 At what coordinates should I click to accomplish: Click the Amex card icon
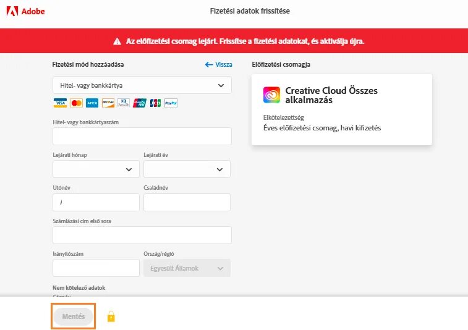[x=92, y=103]
